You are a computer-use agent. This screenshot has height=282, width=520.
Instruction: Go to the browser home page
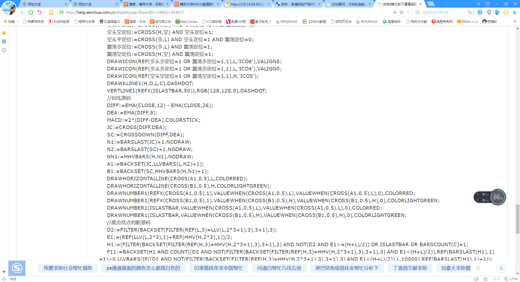51,12
